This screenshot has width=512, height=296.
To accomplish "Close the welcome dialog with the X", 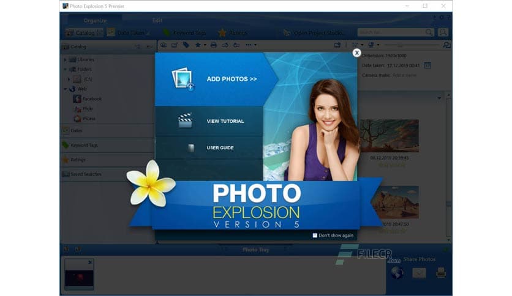I will pyautogui.click(x=356, y=53).
